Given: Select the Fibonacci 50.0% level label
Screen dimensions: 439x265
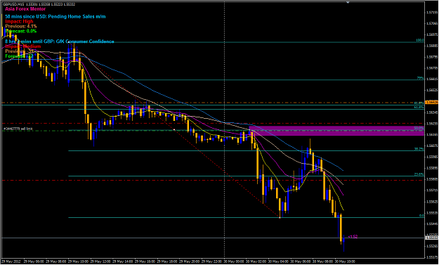Looking at the screenshot, I should pos(420,128).
